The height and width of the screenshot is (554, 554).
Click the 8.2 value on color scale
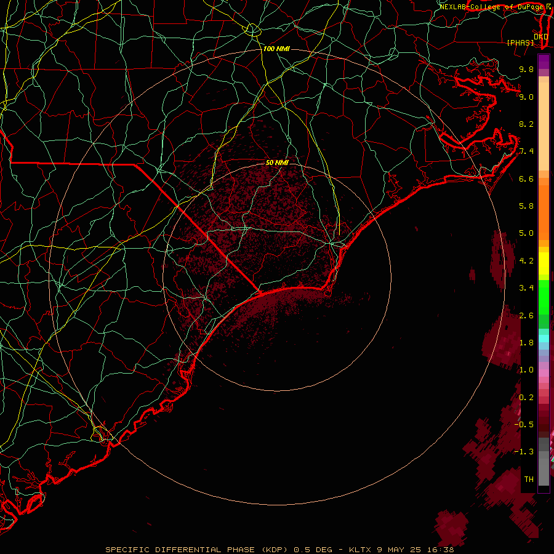point(526,124)
